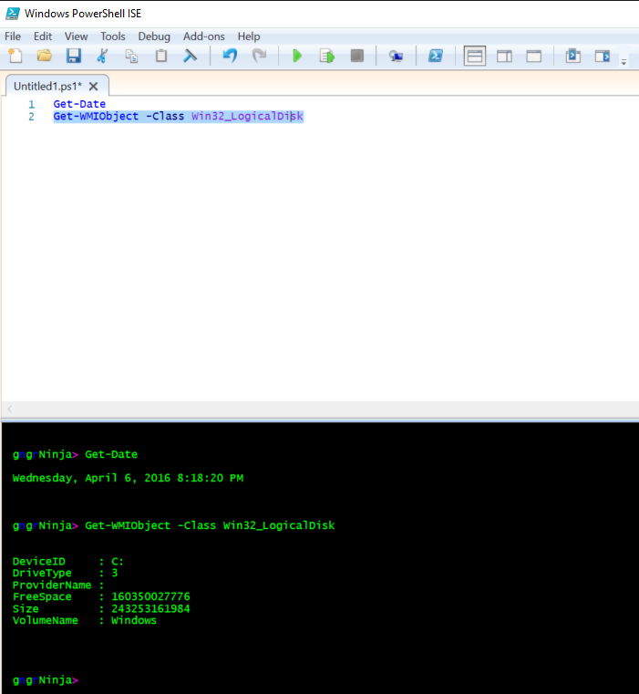Click the Get-Date line in the script editor

(79, 104)
